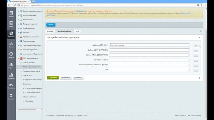Screen dimensions: 214x120
Task: Open the SiteUpdate link in the warning
Action: pyautogui.click(x=80, y=11)
